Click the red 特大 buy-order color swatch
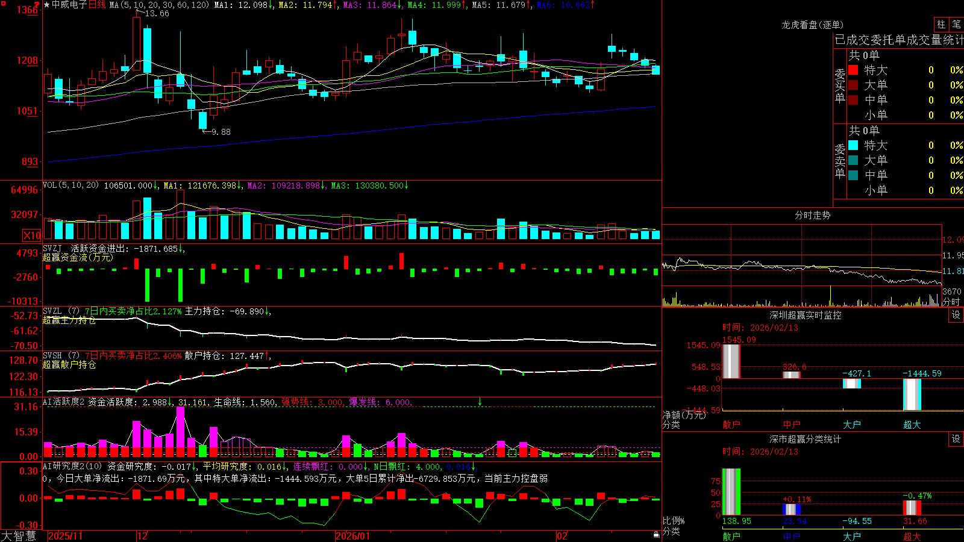The width and height of the screenshot is (964, 542). click(853, 70)
